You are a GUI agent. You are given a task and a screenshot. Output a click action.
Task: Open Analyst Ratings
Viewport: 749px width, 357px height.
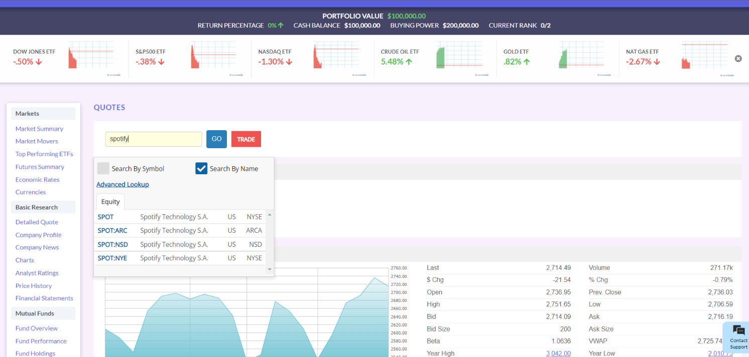pyautogui.click(x=37, y=273)
